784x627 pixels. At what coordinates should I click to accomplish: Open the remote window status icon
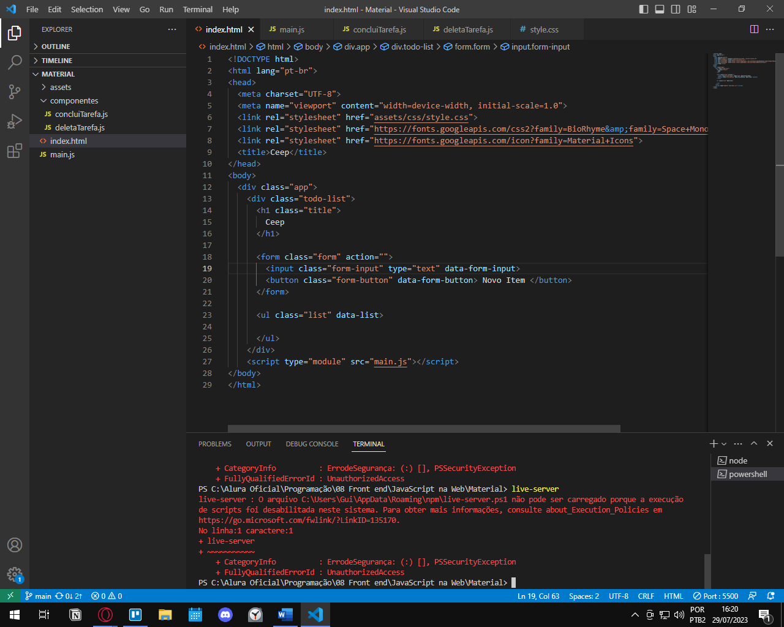click(10, 596)
